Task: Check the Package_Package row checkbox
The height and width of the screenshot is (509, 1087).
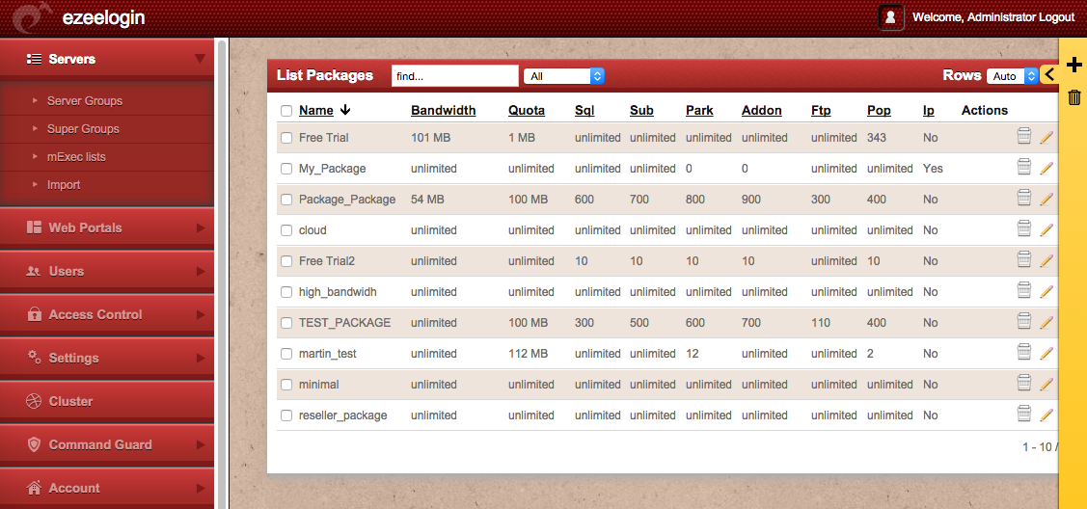Action: [286, 200]
